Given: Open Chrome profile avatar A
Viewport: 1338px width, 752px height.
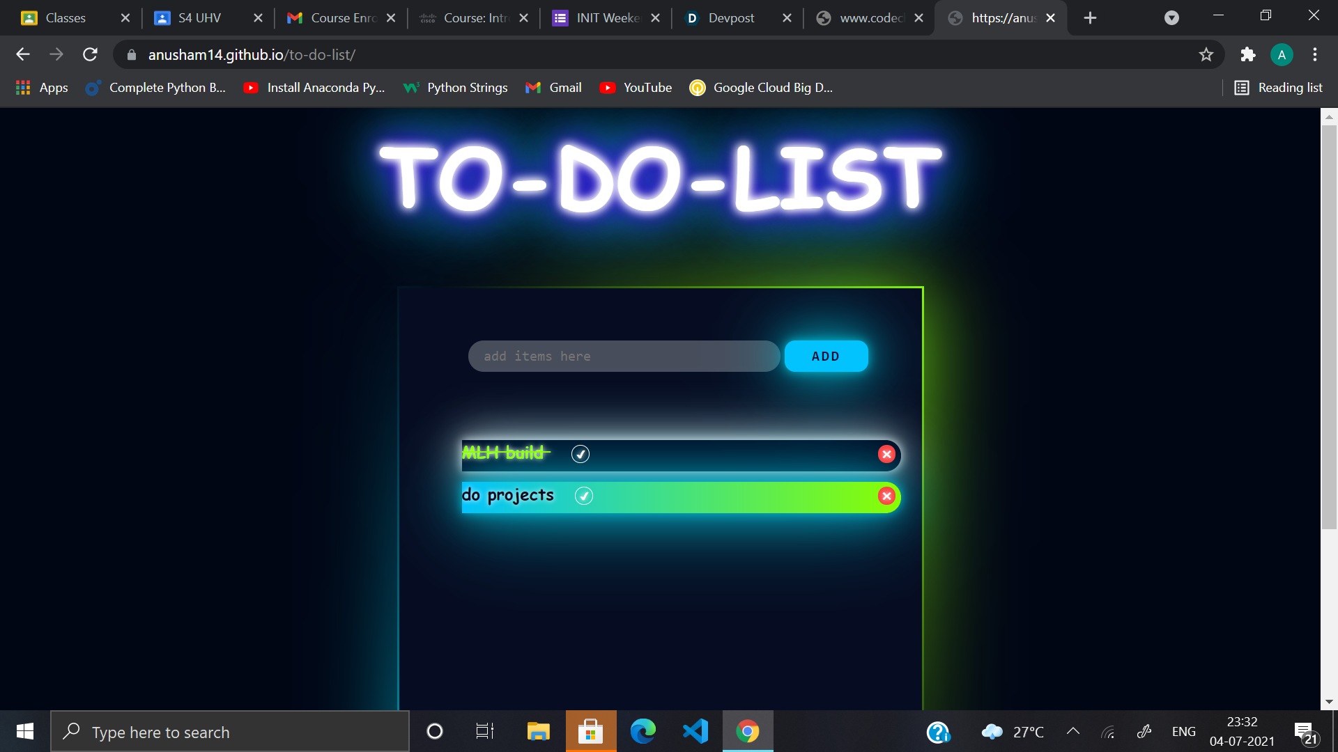Looking at the screenshot, I should coord(1282,54).
